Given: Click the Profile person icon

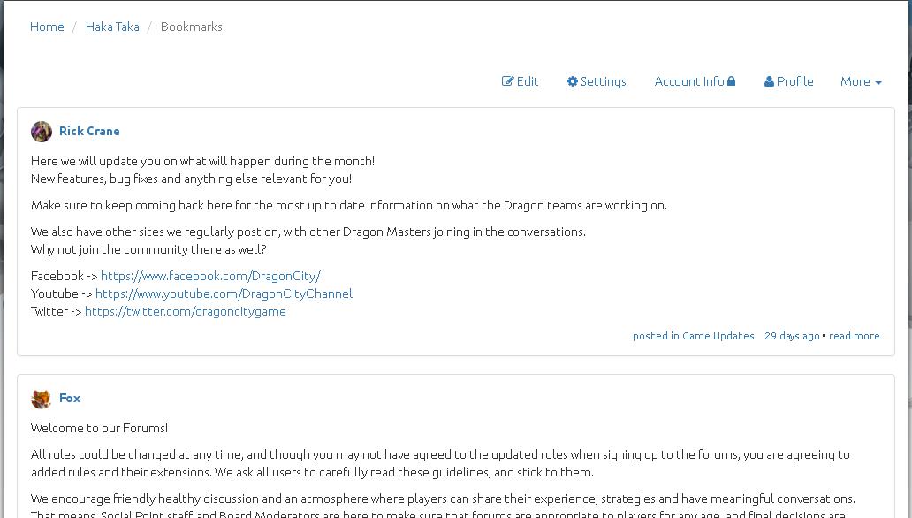Looking at the screenshot, I should tap(769, 81).
